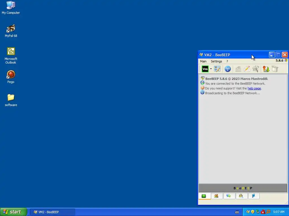Click the BeeBEEP bee tray icon
The height and width of the screenshot is (216, 289).
(x=248, y=212)
